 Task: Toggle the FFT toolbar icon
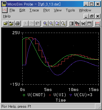click(77, 24)
